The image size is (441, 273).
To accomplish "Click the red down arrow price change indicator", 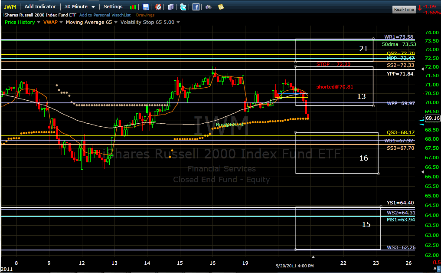I will [420, 8].
